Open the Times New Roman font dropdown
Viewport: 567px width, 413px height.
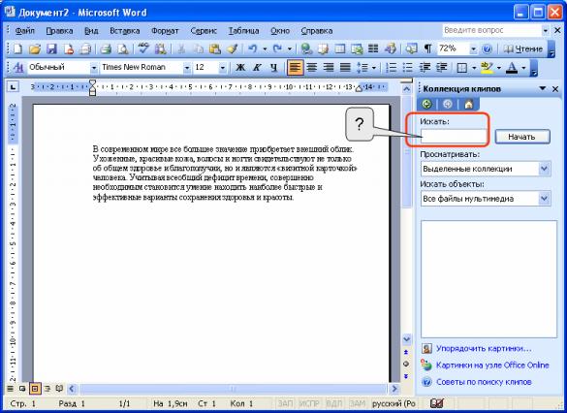coord(187,68)
